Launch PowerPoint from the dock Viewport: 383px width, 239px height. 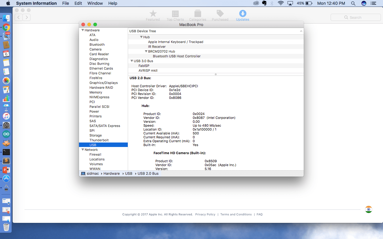click(6, 170)
